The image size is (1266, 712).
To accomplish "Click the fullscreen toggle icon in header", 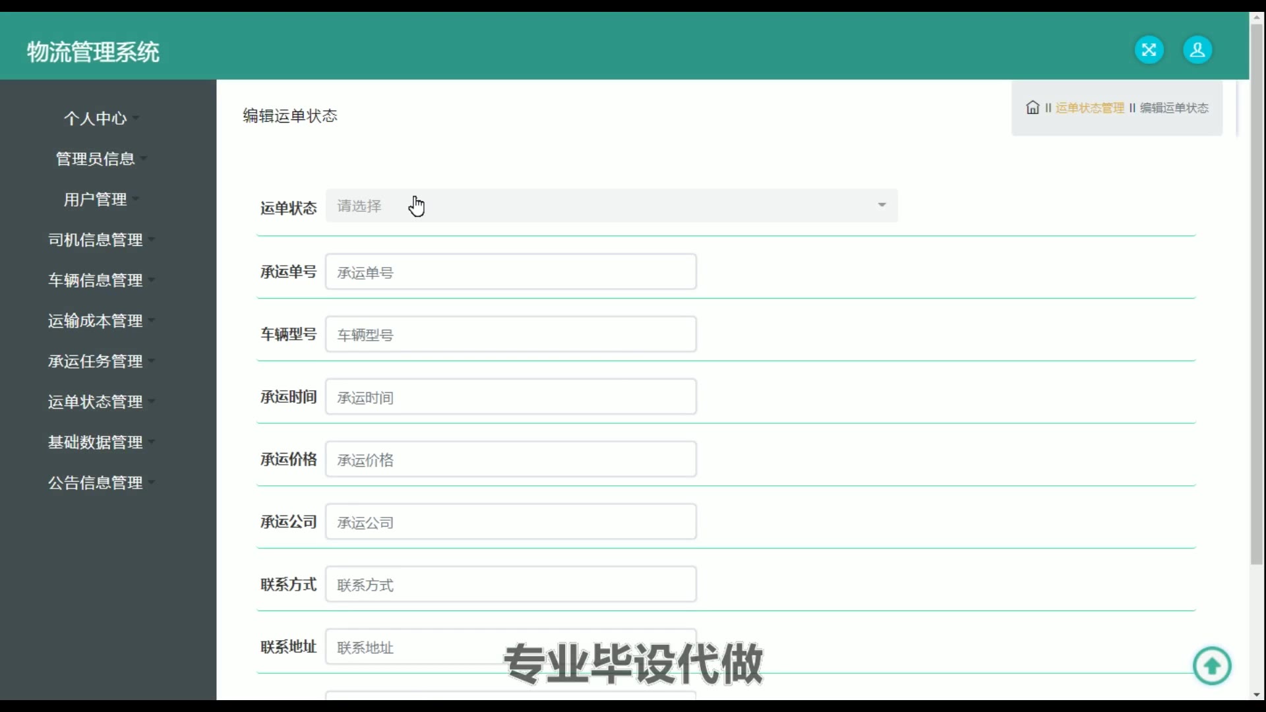I will pos(1149,50).
